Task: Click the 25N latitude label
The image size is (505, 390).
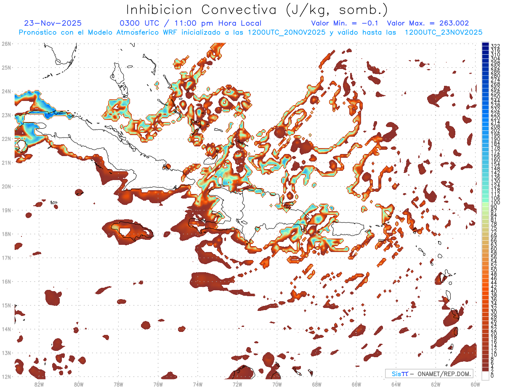Action: [x=6, y=67]
